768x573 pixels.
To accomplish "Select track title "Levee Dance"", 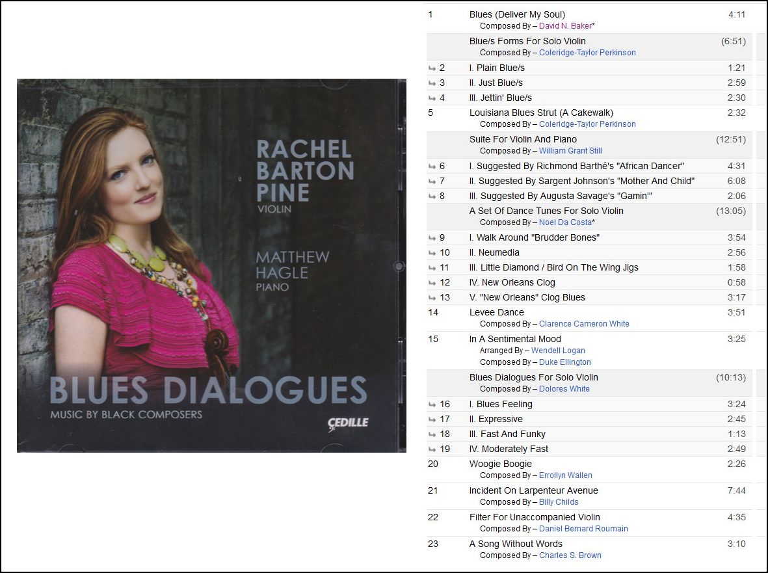I will click(x=497, y=312).
